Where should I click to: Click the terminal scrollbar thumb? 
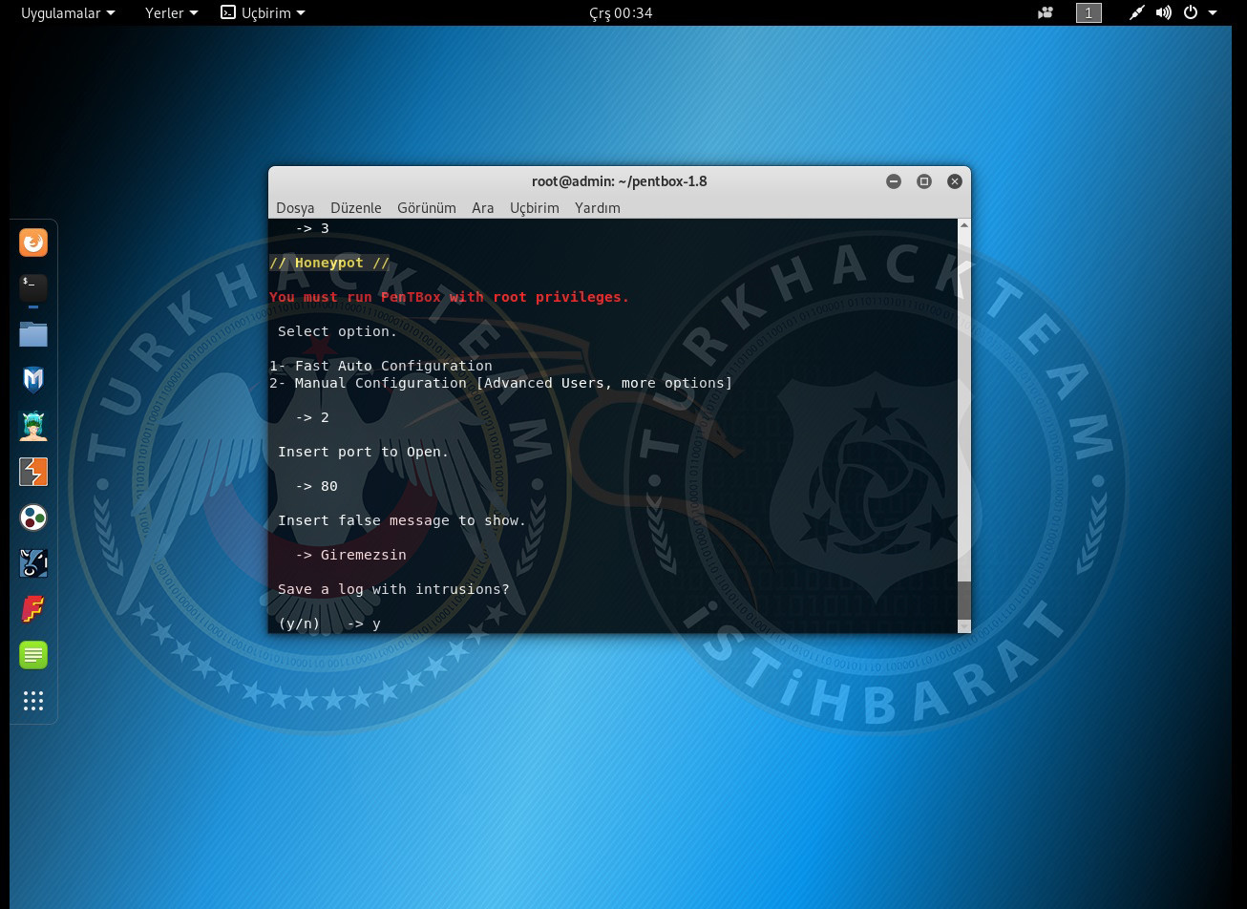(964, 600)
